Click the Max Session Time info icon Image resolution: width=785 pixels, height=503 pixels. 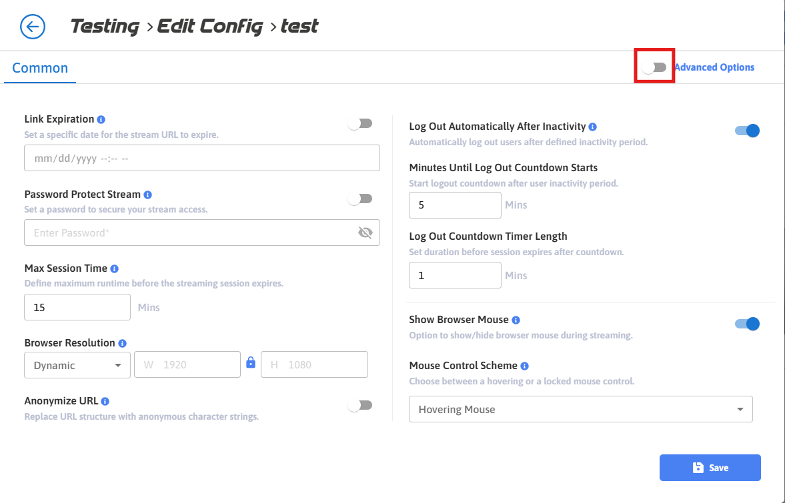[115, 268]
